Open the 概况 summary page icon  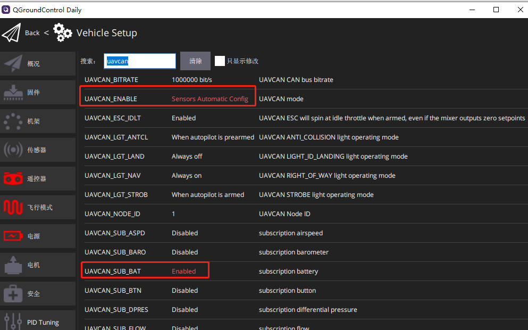click(x=13, y=63)
